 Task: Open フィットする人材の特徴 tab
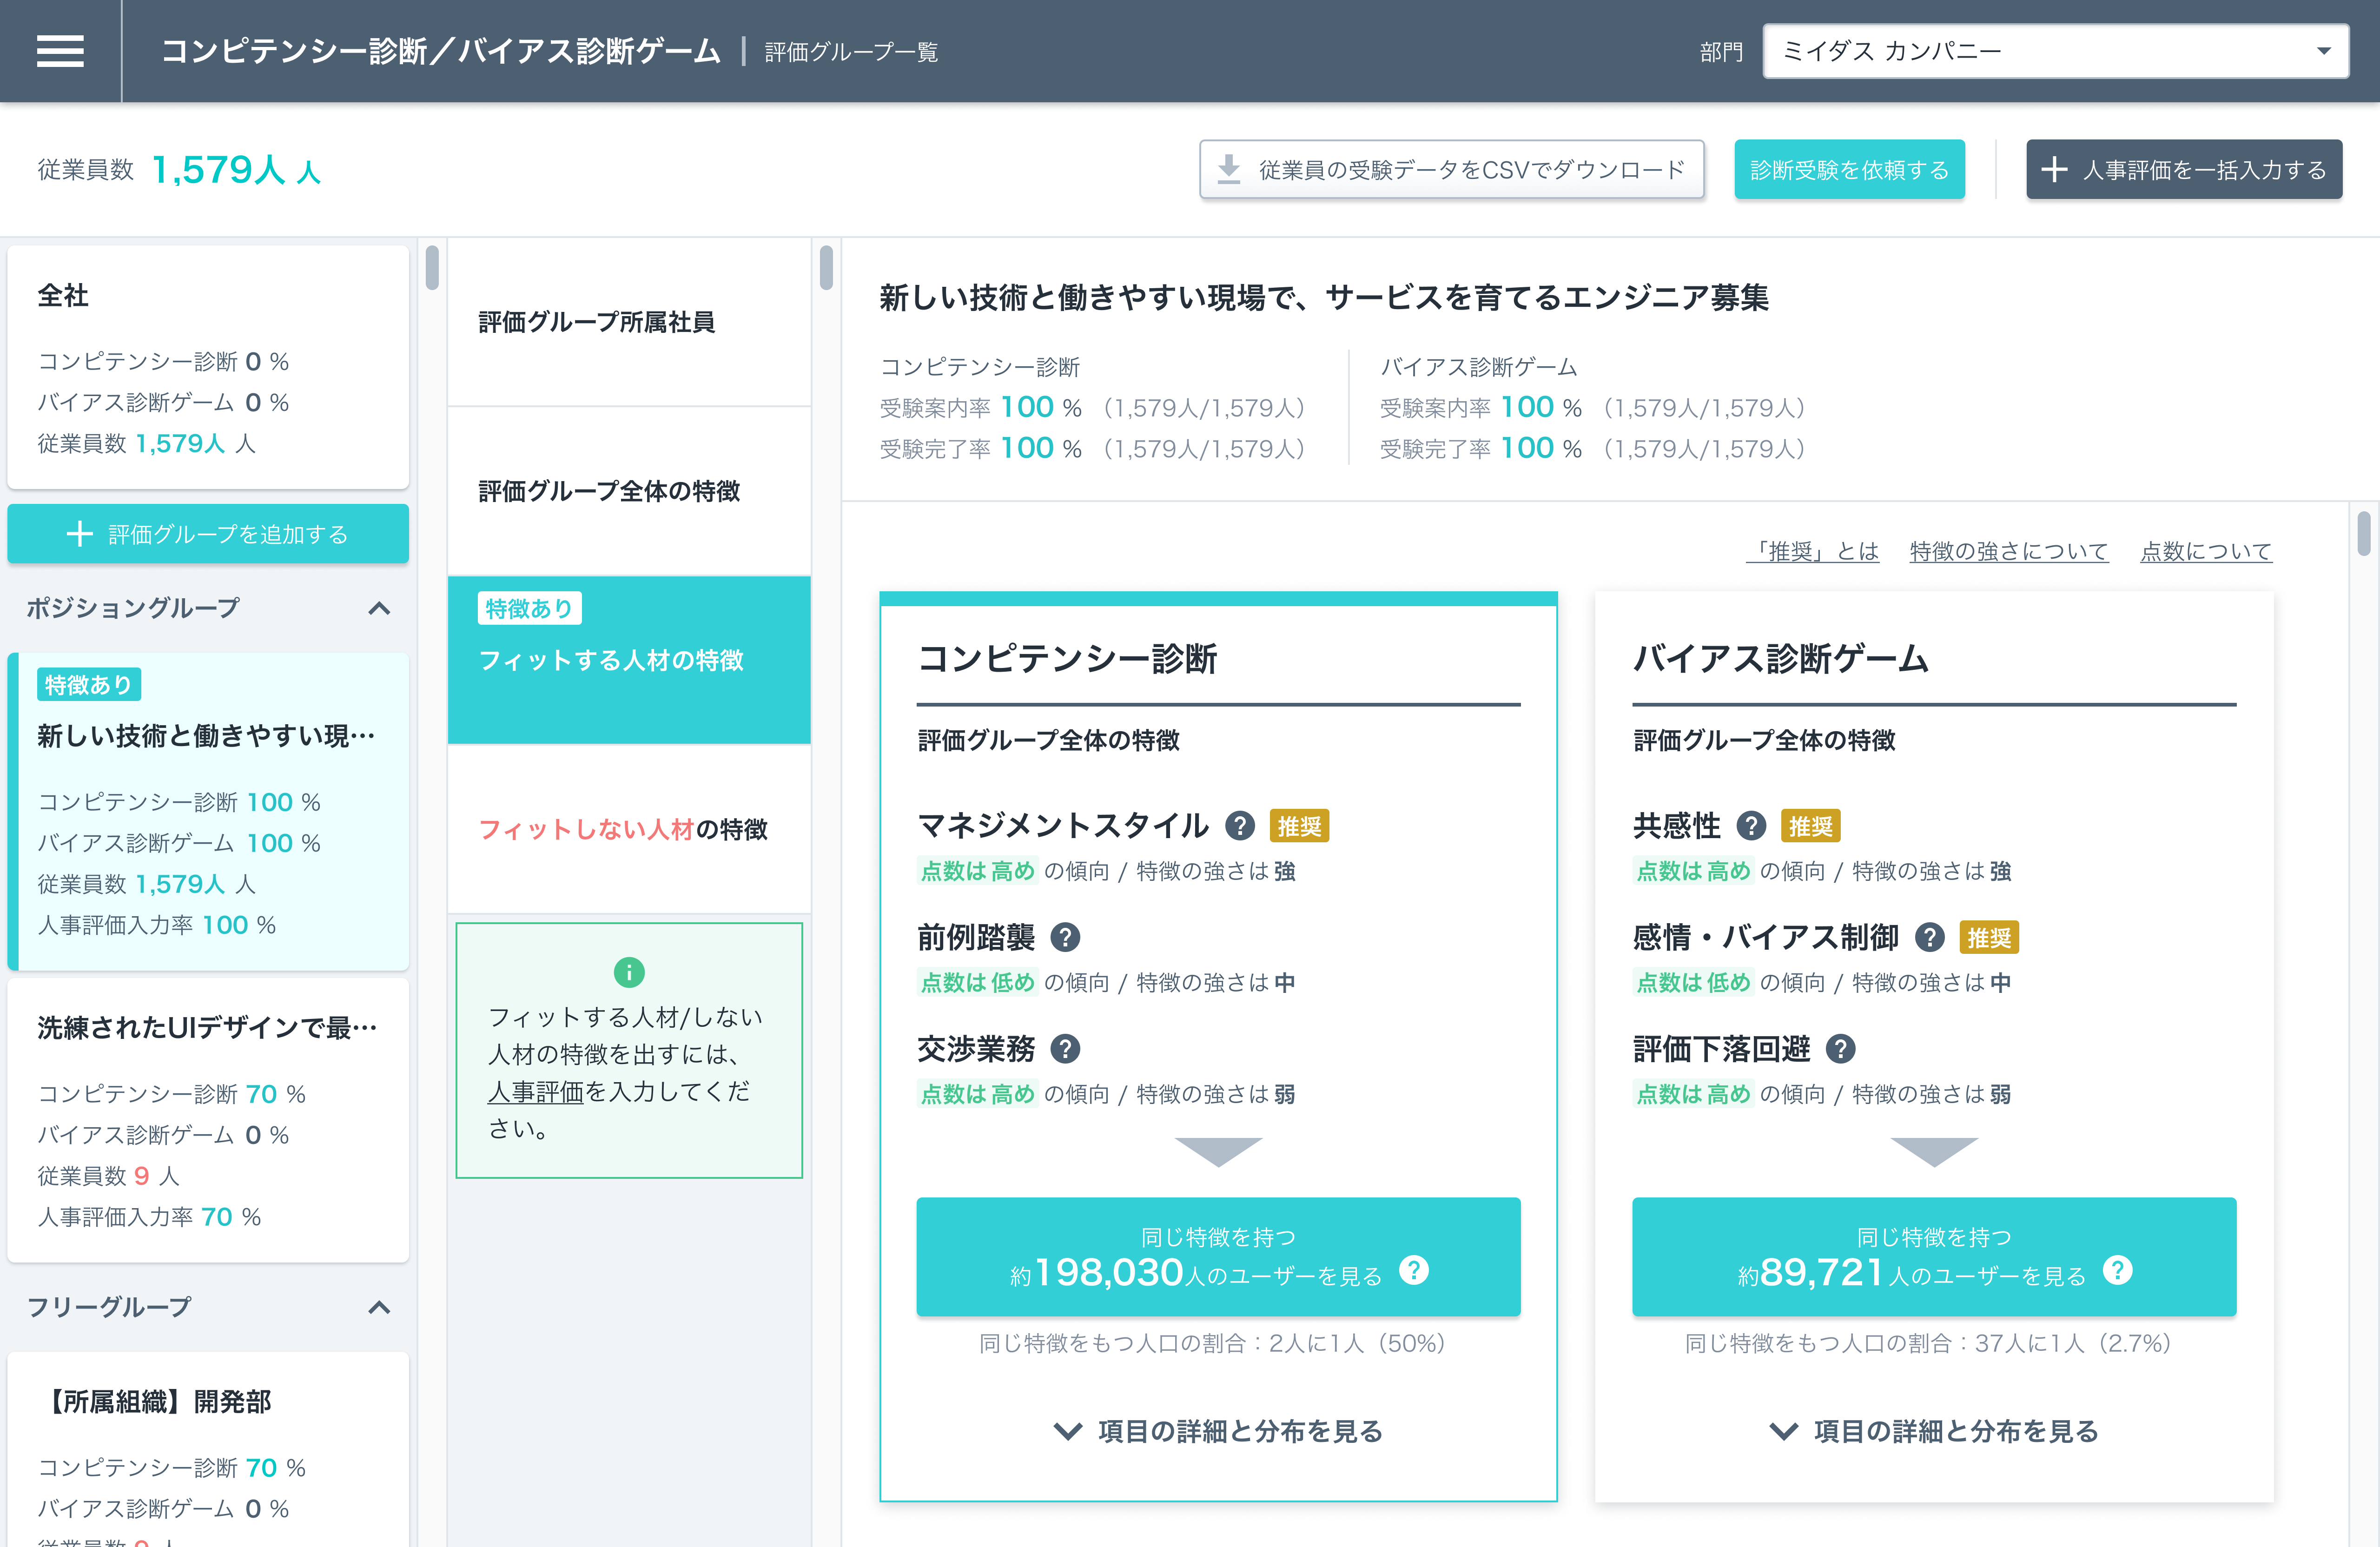629,660
